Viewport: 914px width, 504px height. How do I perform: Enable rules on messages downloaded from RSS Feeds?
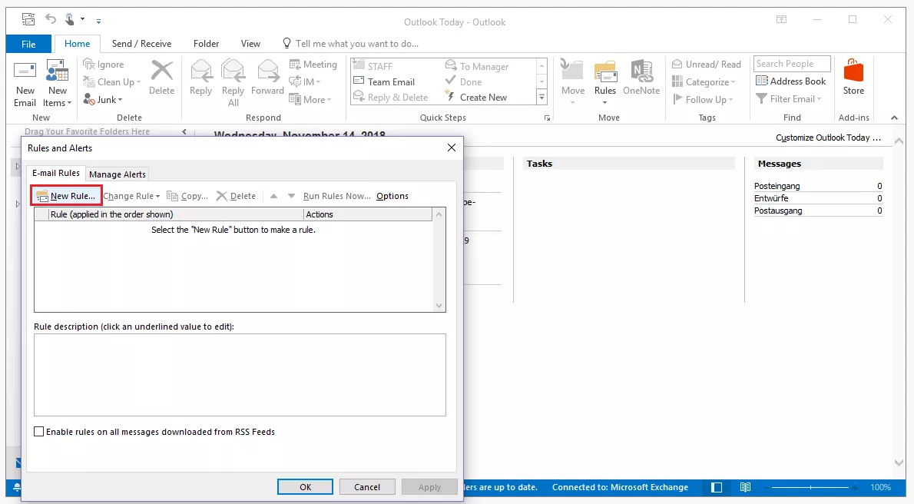click(x=39, y=432)
